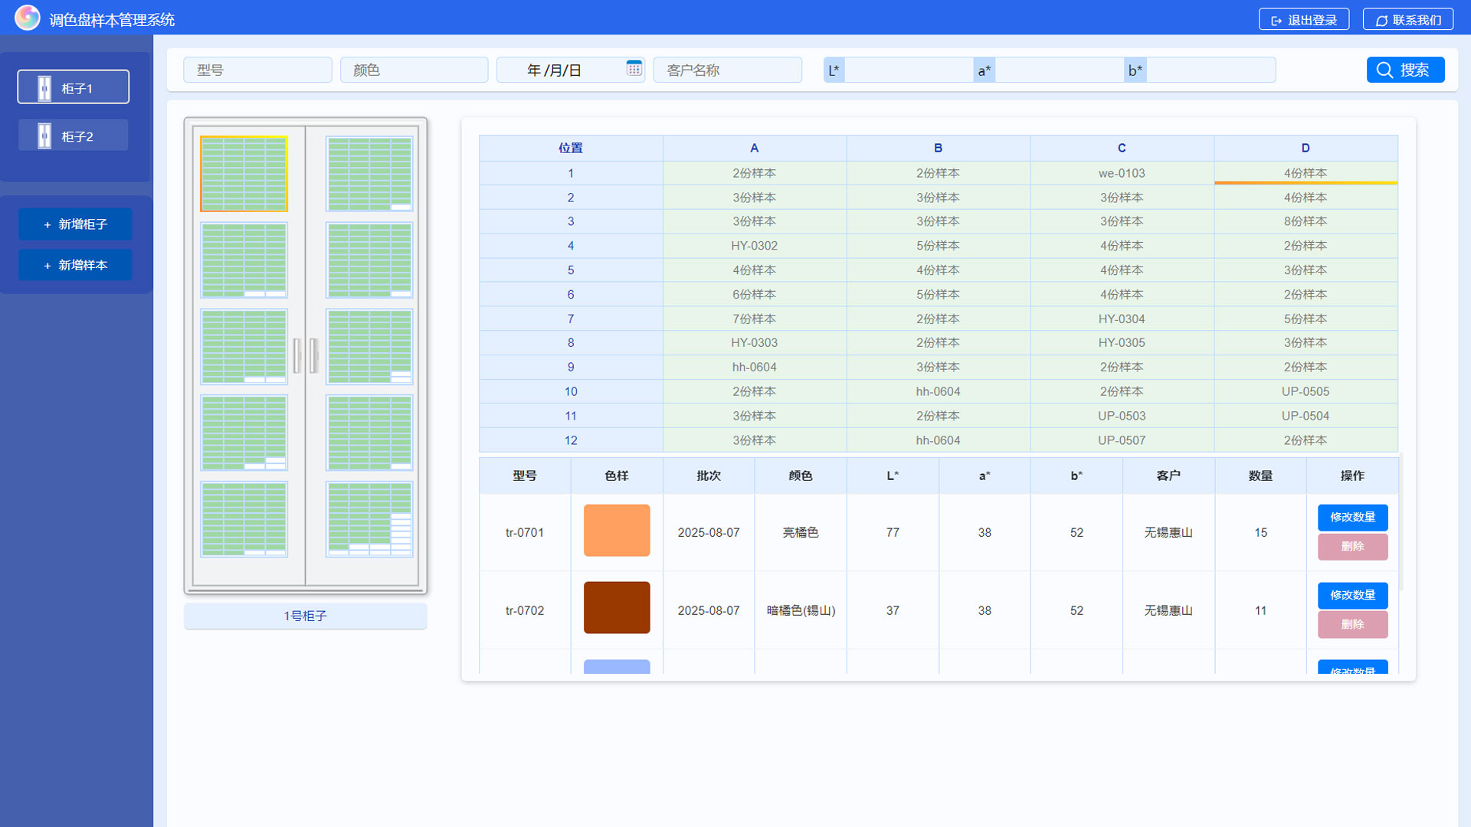Image resolution: width=1471 pixels, height=827 pixels.
Task: Click the plus icon on 新增柜子
Action: coord(48,225)
